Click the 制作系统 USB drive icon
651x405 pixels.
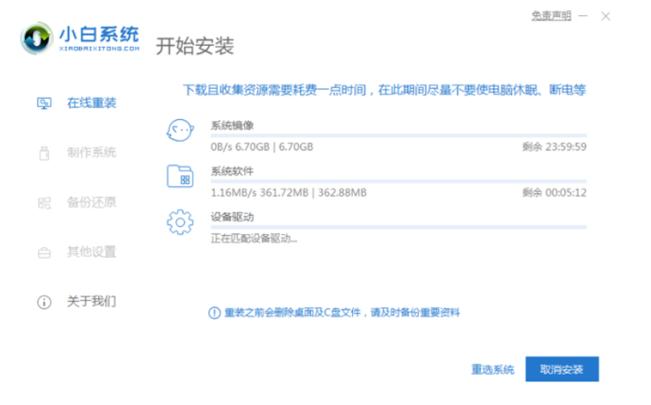[45, 152]
